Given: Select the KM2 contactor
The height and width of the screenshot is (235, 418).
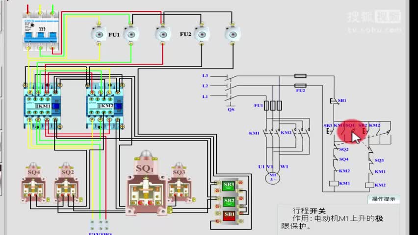Looking at the screenshot, I should point(104,106).
